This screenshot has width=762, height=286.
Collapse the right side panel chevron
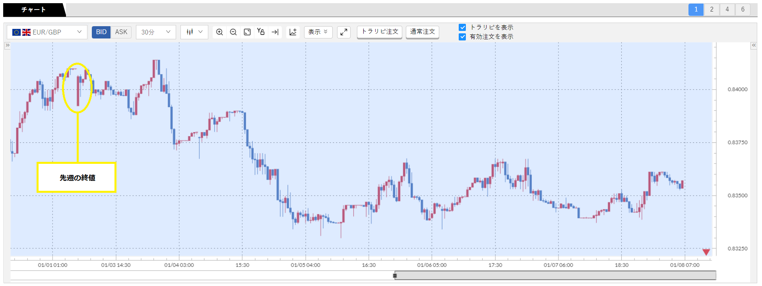coord(754,45)
